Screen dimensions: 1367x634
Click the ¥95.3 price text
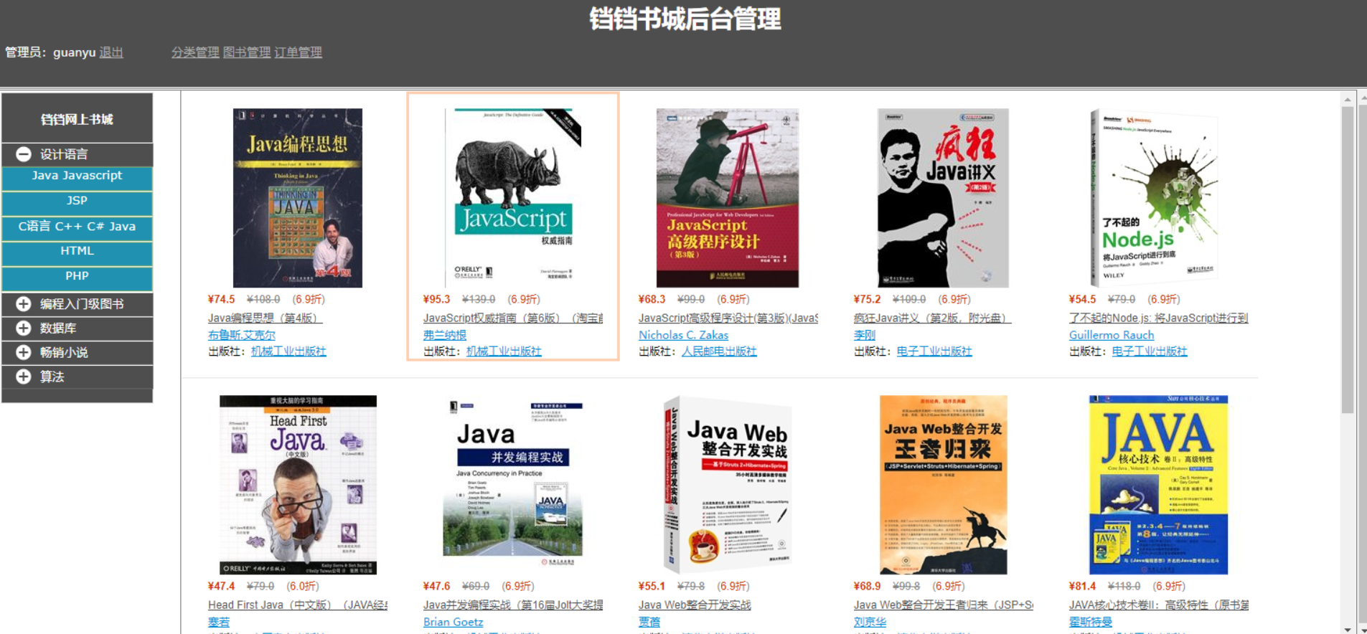pyautogui.click(x=436, y=299)
